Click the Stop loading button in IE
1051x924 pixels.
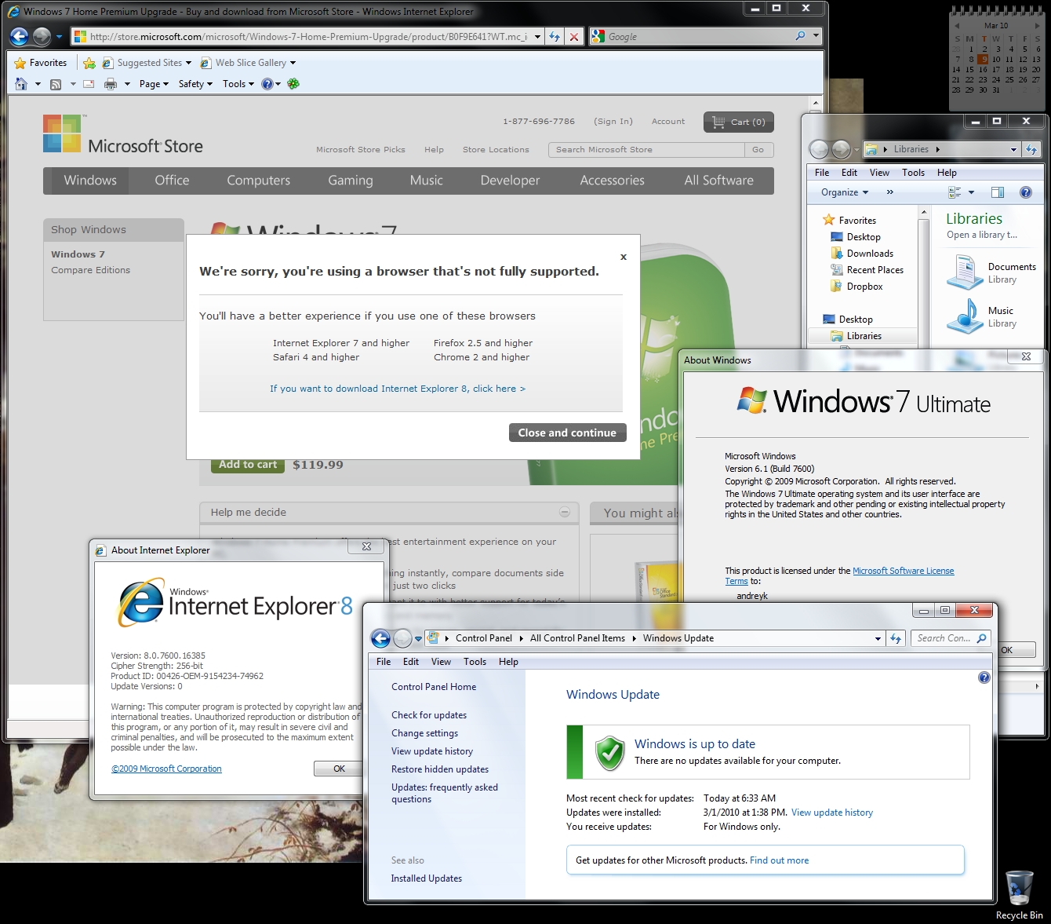[574, 36]
